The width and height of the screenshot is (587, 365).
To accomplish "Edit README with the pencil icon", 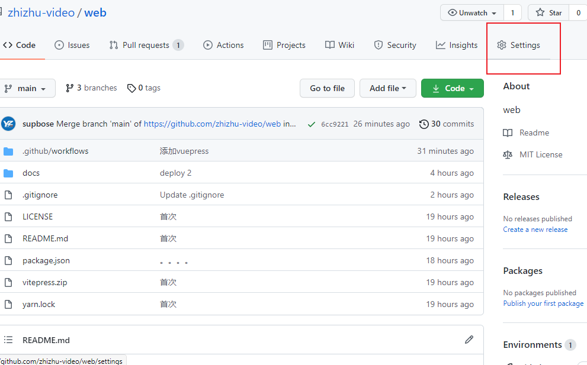I will pyautogui.click(x=469, y=340).
